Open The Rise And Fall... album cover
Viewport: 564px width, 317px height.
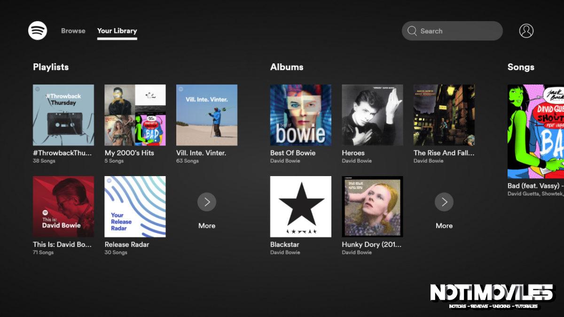pyautogui.click(x=444, y=115)
